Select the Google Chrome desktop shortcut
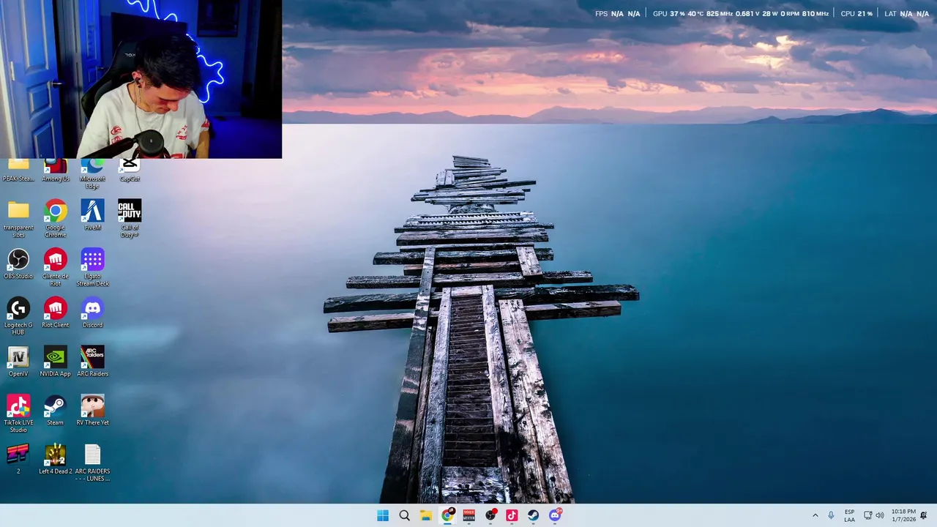This screenshot has height=527, width=937. tap(55, 218)
